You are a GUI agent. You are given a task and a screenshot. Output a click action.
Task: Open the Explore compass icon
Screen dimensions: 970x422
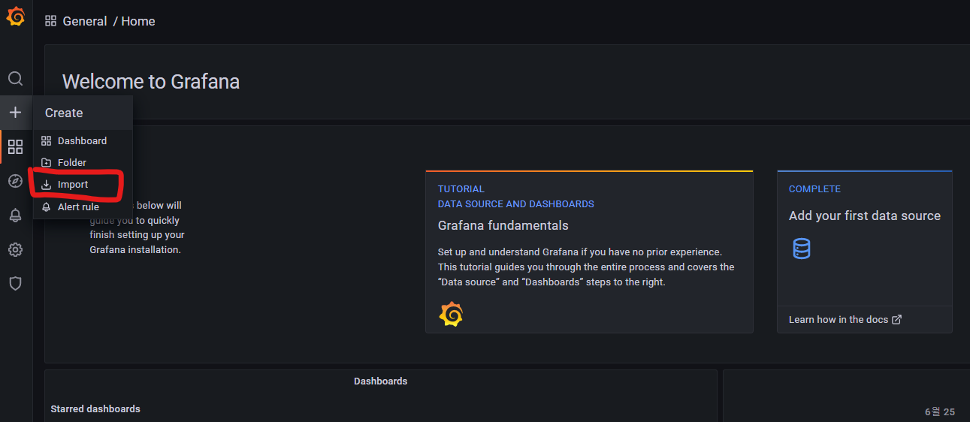point(15,181)
